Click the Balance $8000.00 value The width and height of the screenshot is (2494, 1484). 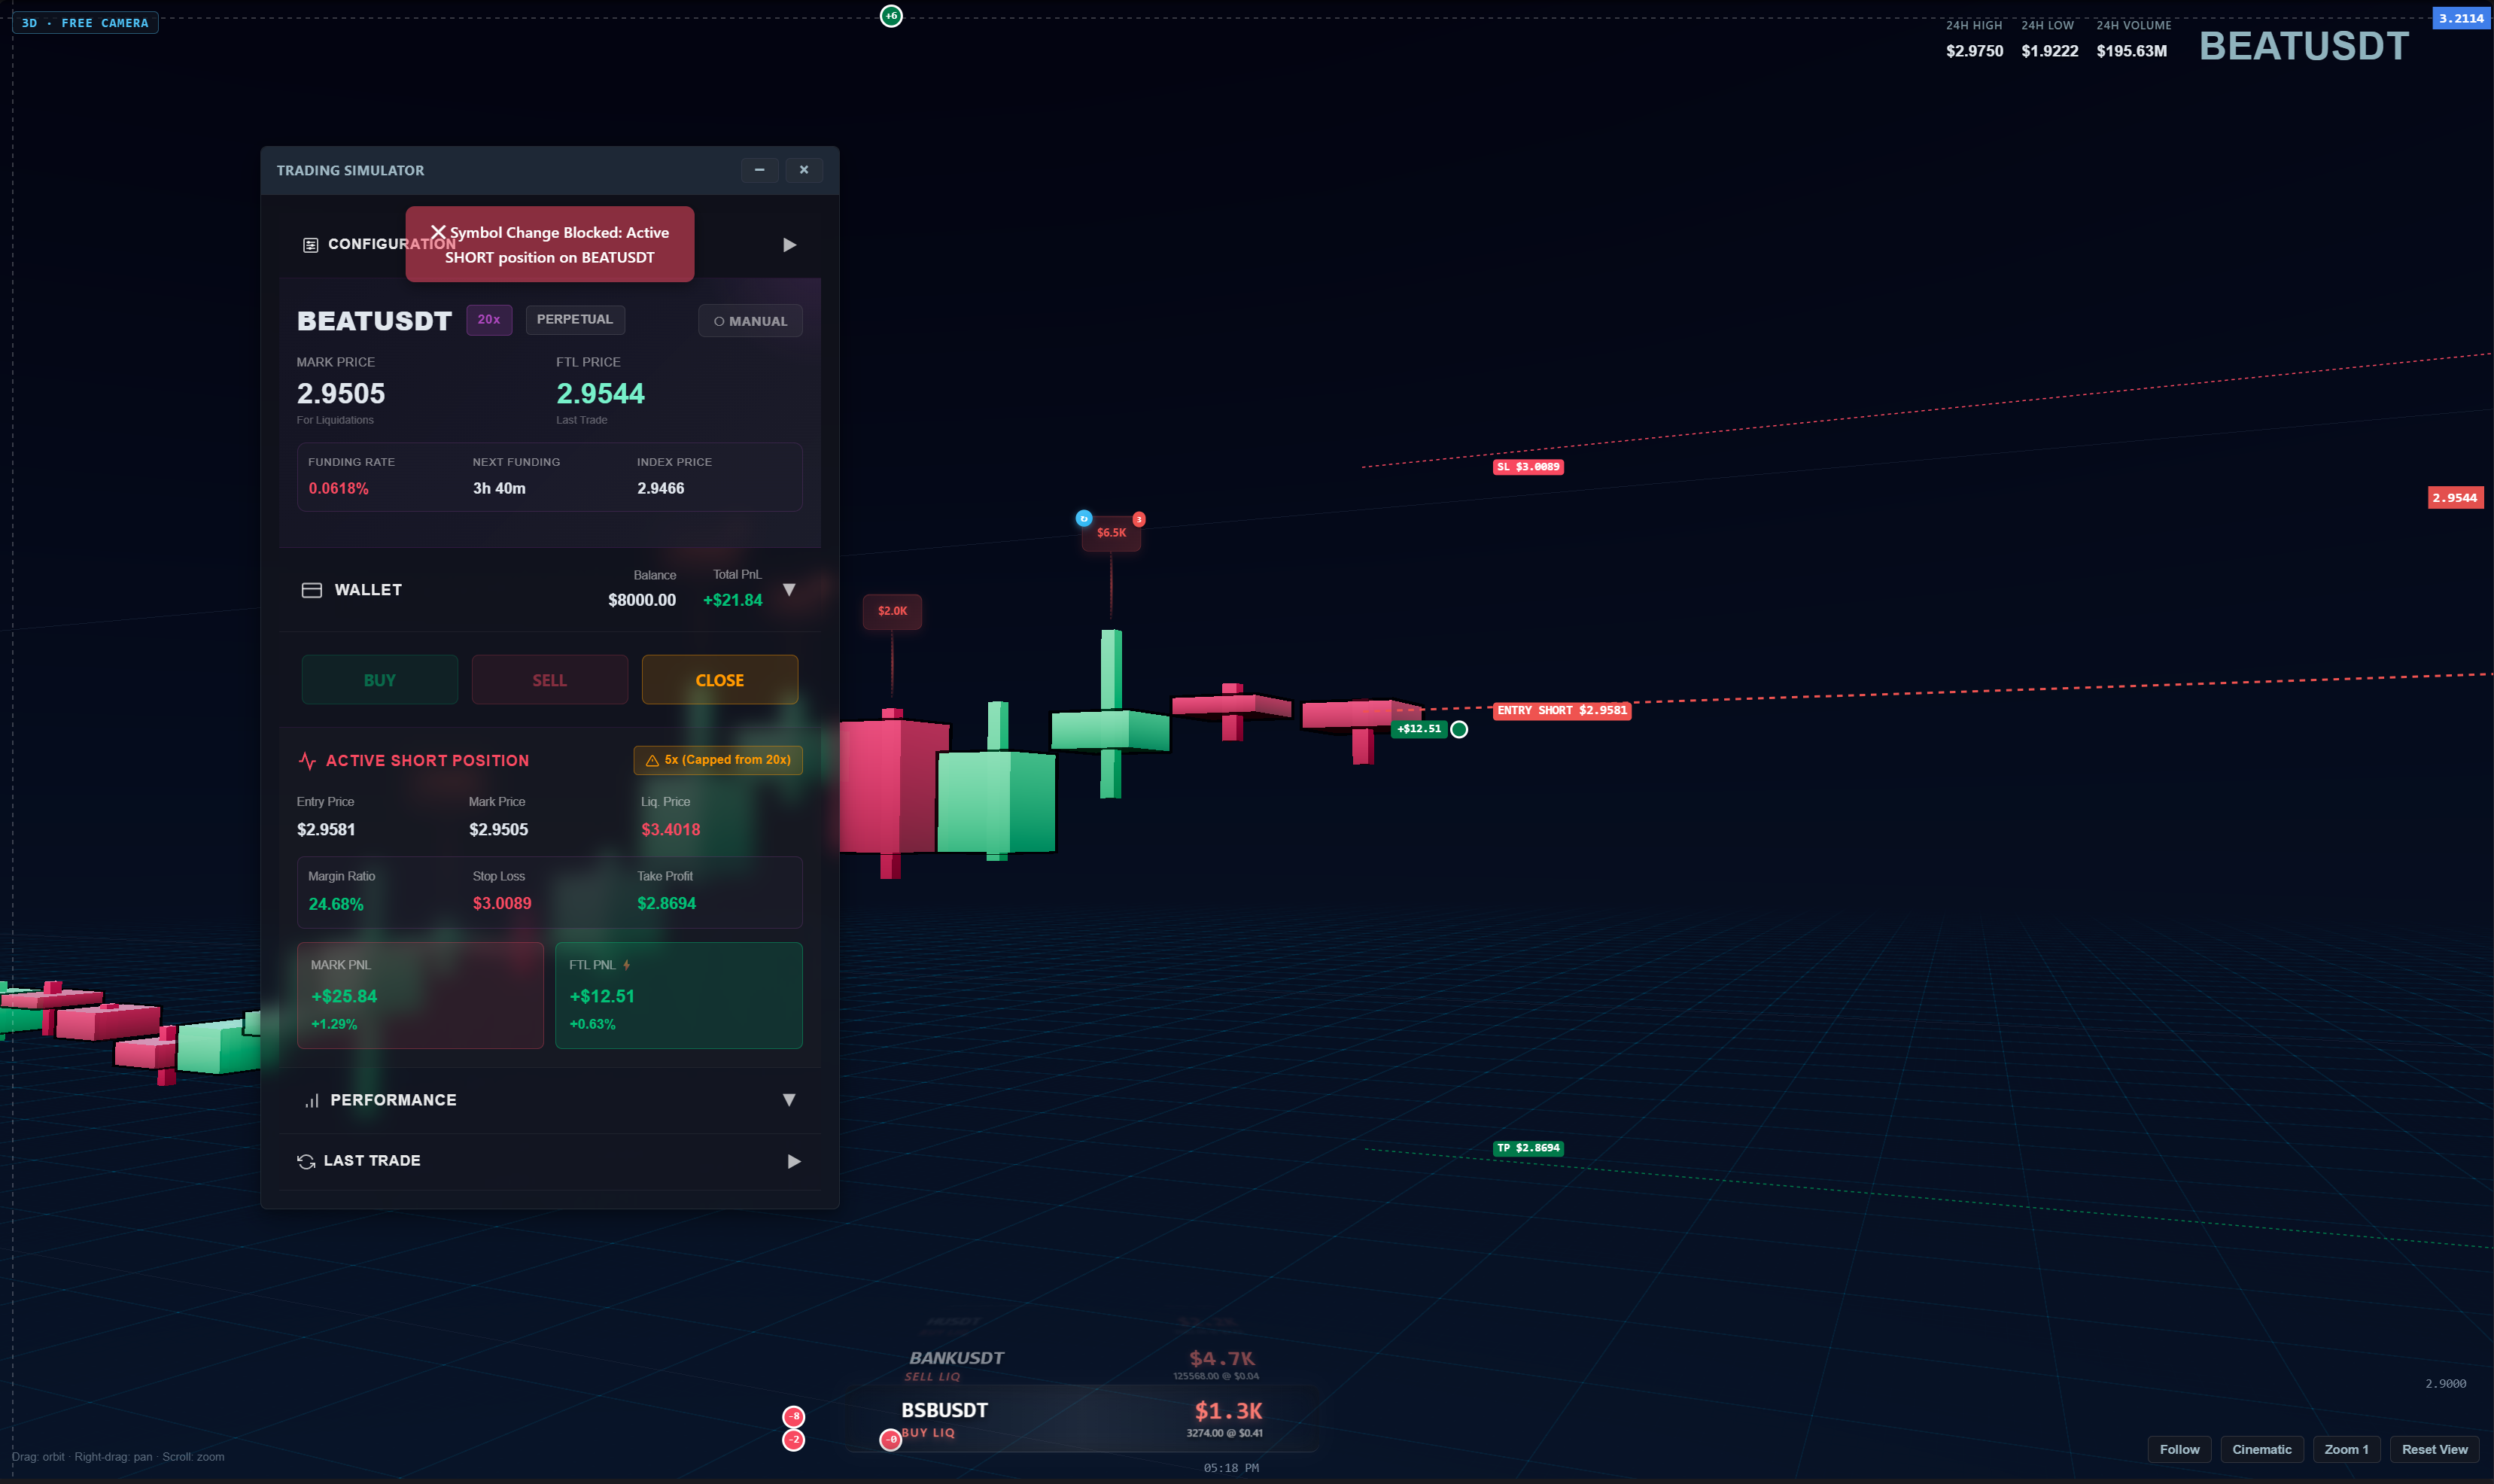[x=642, y=600]
